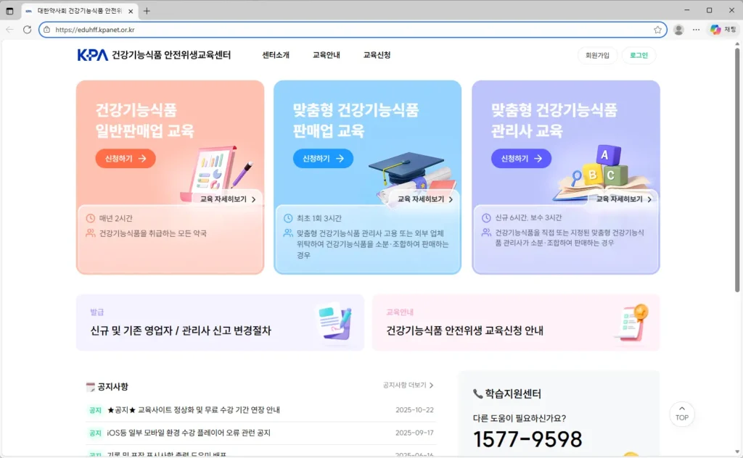743x458 pixels.
Task: Open the 교육안내 menu
Action: 326,54
